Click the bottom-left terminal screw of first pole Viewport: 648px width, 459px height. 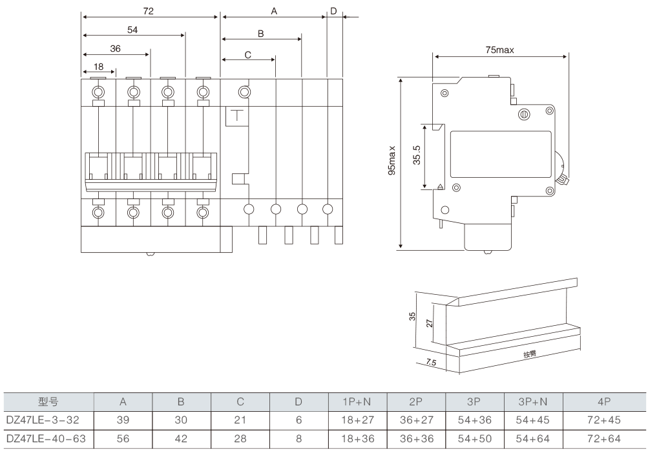tap(98, 212)
